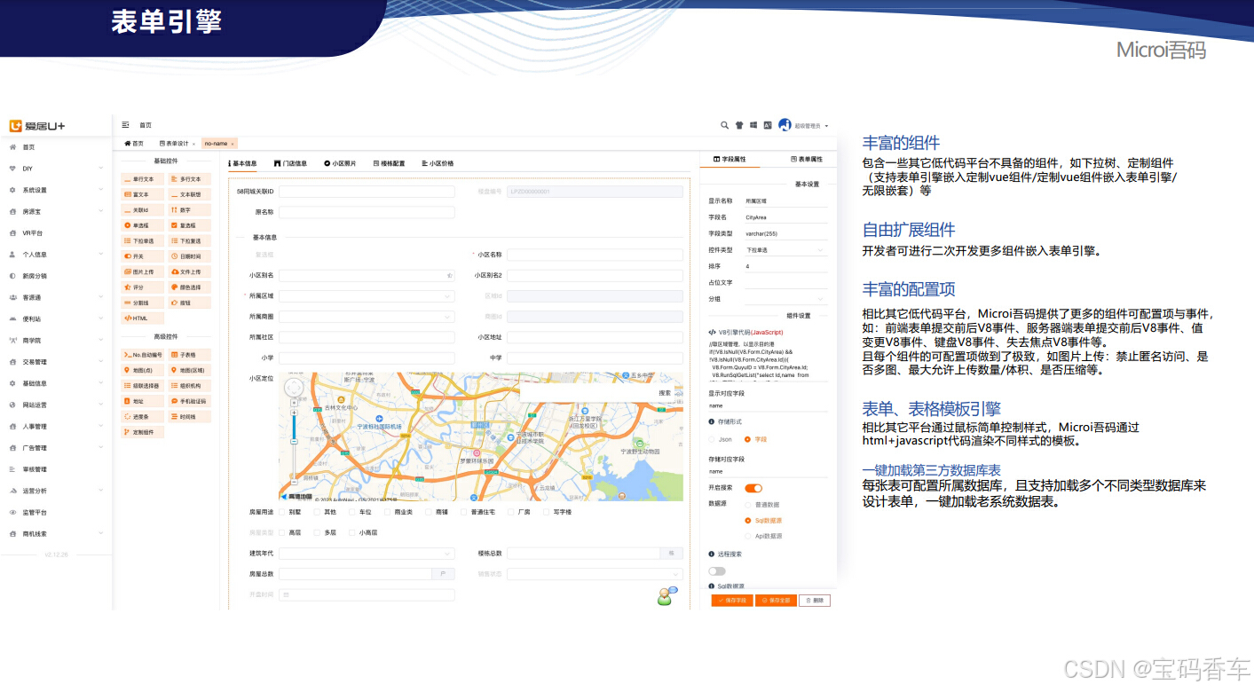Click the Windows grid icon in the header
The image size is (1254, 692).
click(753, 125)
